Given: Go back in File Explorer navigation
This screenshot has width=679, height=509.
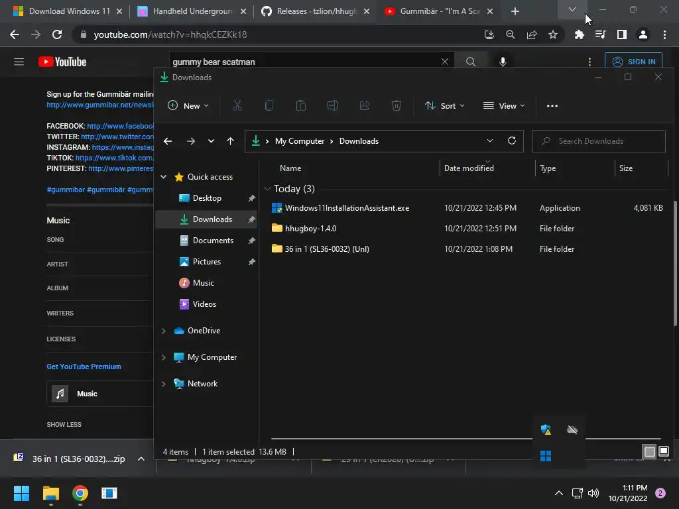Looking at the screenshot, I should point(168,141).
